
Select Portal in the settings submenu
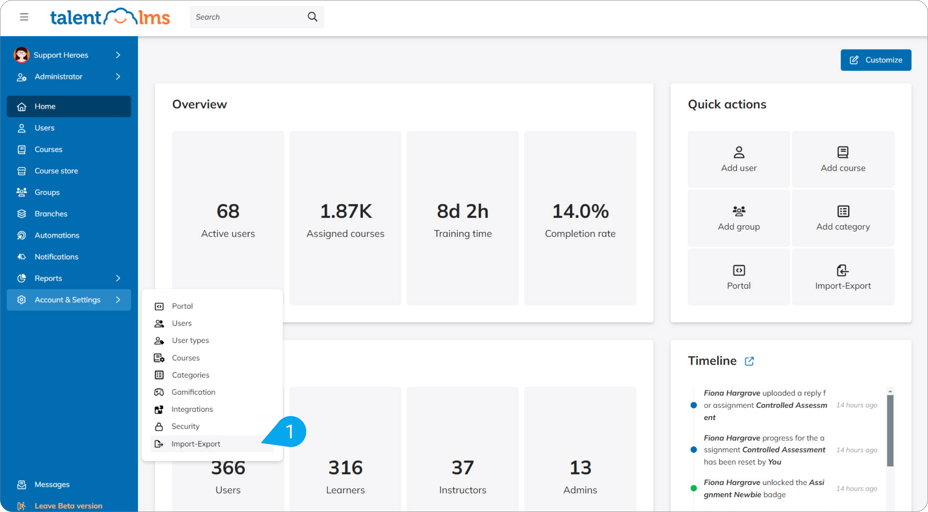coord(212,306)
